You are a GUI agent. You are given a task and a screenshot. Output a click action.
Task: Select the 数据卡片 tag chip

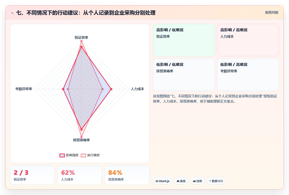tap(216, 181)
